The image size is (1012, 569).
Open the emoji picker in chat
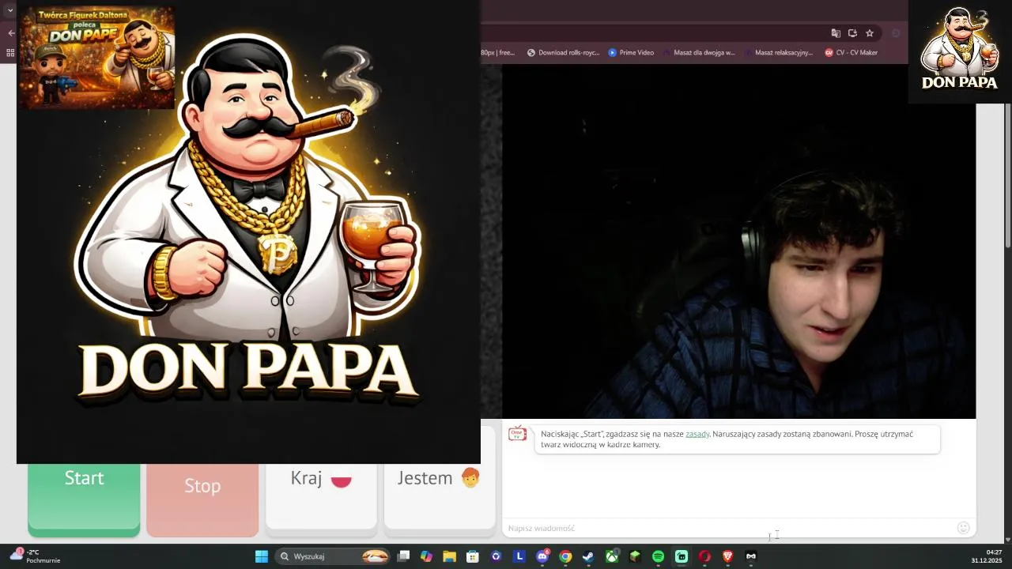963,528
